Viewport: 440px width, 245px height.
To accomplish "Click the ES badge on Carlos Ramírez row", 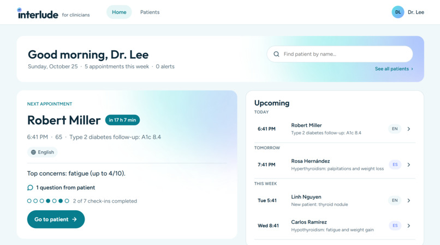I will point(395,226).
